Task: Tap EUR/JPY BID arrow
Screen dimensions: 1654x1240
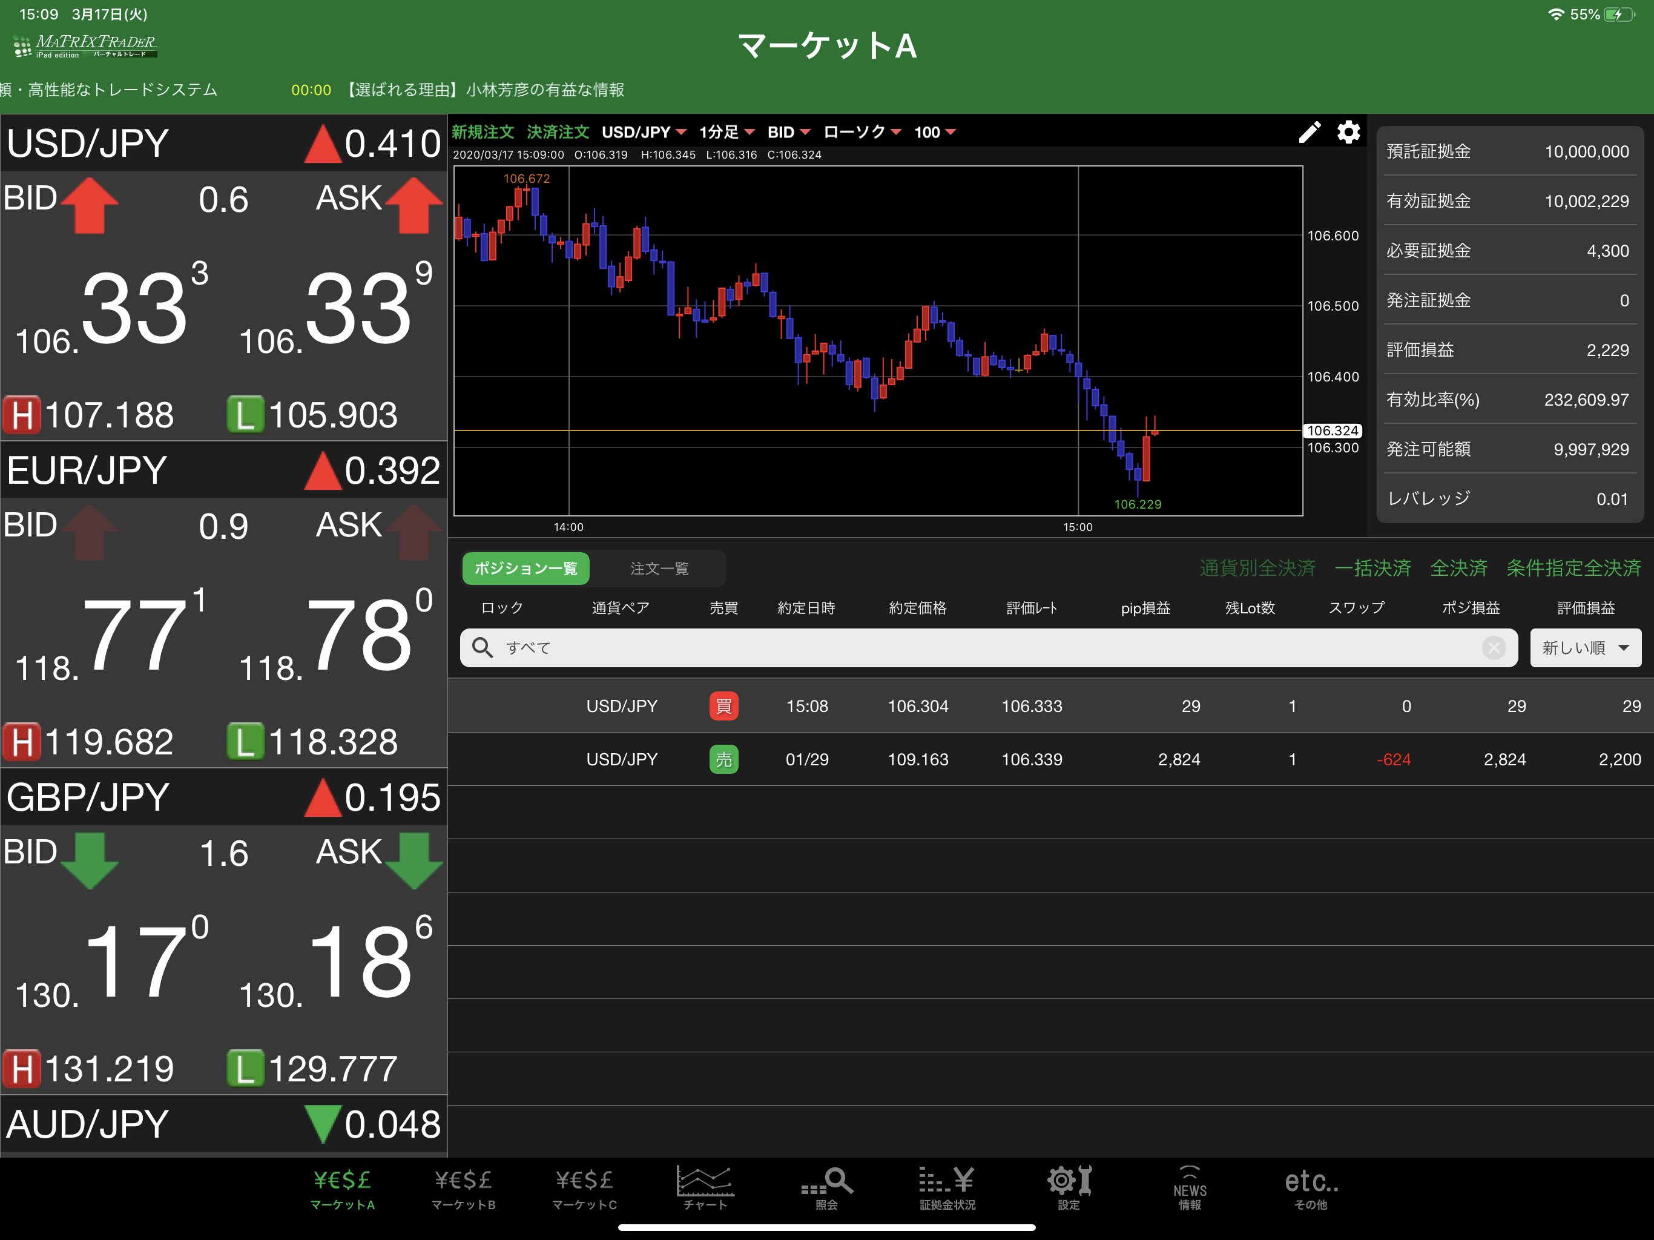Action: click(90, 532)
